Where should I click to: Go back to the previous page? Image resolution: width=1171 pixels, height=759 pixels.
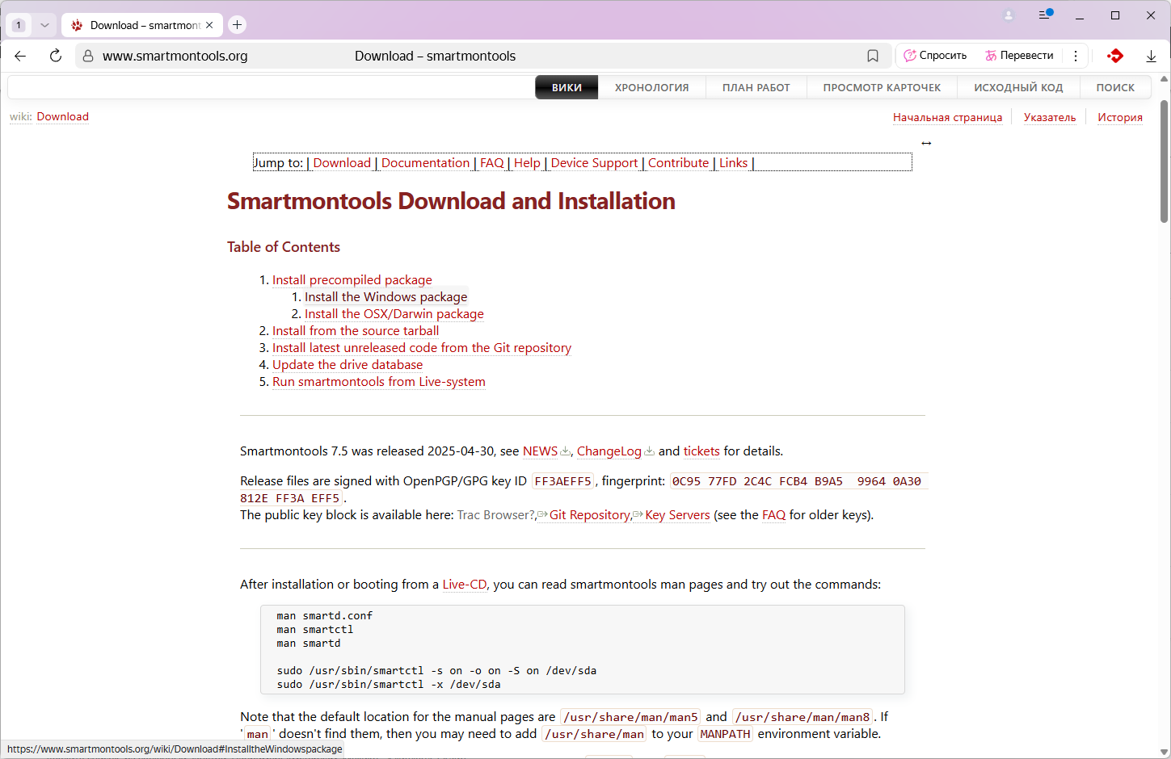point(21,56)
